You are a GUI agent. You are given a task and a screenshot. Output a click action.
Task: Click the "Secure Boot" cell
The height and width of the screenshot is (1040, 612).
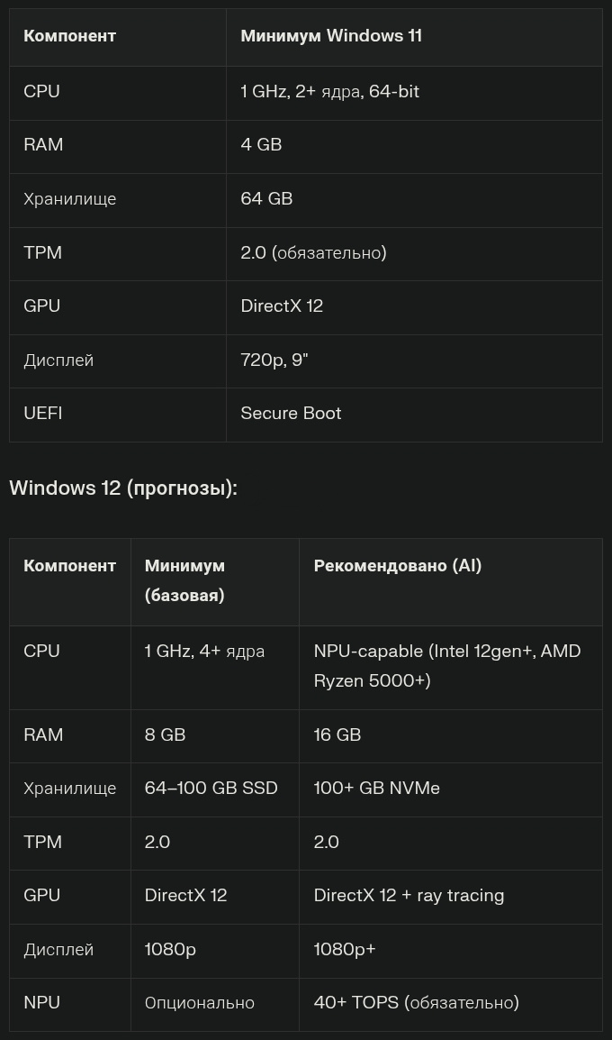(291, 413)
